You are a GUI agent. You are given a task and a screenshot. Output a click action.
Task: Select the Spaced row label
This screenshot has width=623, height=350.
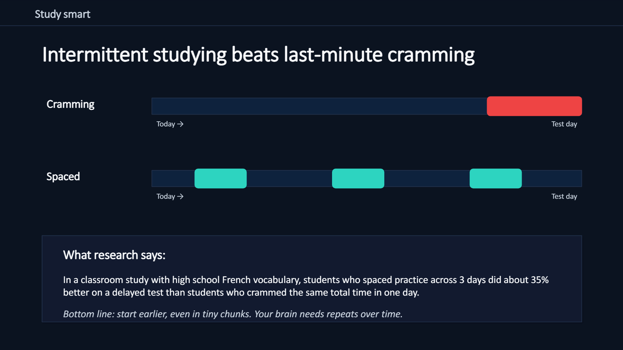coord(63,176)
